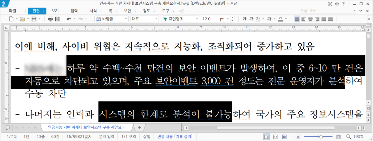Undo the last action
Screen dimensions: 373x141
point(69,19)
